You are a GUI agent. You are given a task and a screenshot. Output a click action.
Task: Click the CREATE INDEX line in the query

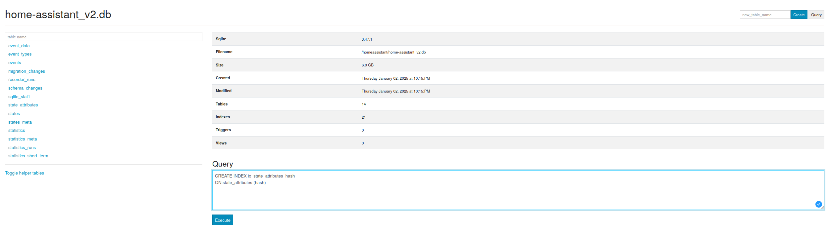tap(255, 176)
